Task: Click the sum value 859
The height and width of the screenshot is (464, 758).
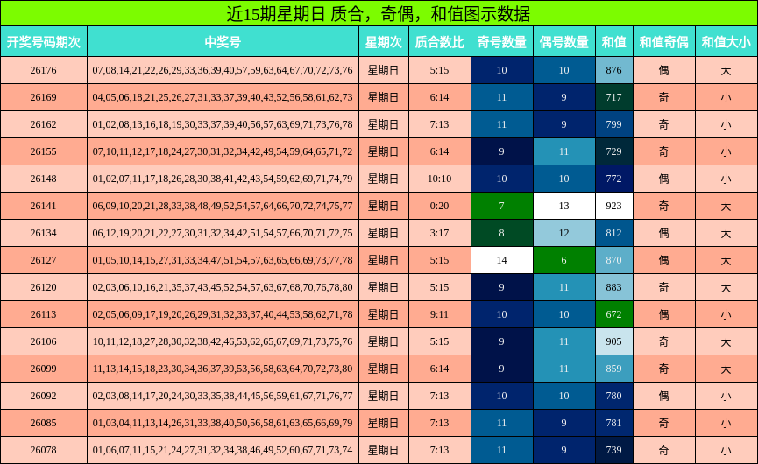Action: pyautogui.click(x=614, y=369)
